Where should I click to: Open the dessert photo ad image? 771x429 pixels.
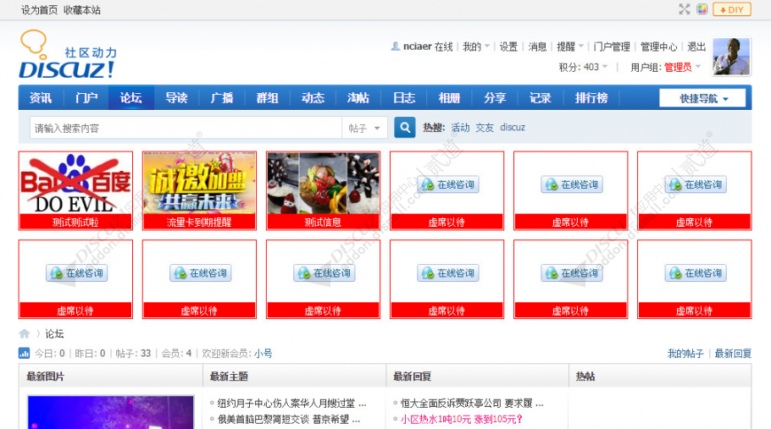pyautogui.click(x=323, y=183)
